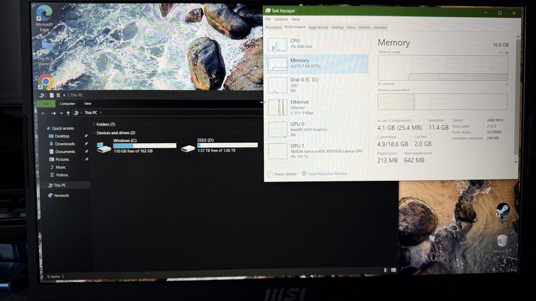This screenshot has height=301, width=536.
Task: Switch Explorer to large icons view
Action: point(393,270)
